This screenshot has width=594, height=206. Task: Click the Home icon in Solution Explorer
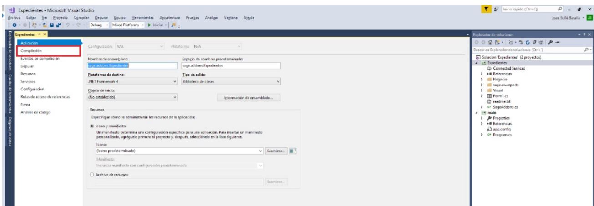490,42
